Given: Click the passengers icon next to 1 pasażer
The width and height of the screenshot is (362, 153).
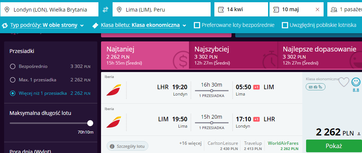Looking at the screenshot, I should click(334, 9).
